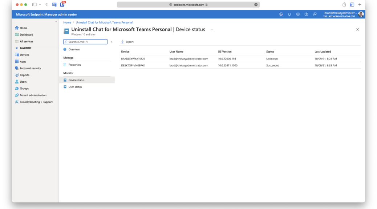Go back with the browser back arrow

coord(46,5)
